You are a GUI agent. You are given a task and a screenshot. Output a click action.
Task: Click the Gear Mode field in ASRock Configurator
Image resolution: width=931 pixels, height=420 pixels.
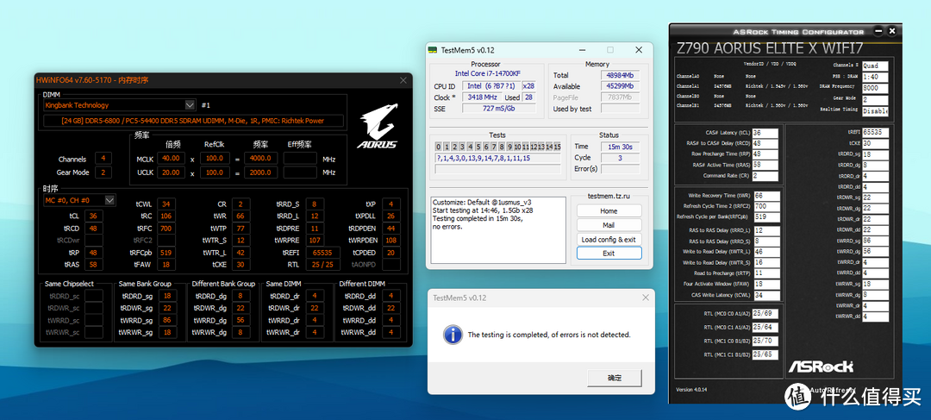click(875, 100)
